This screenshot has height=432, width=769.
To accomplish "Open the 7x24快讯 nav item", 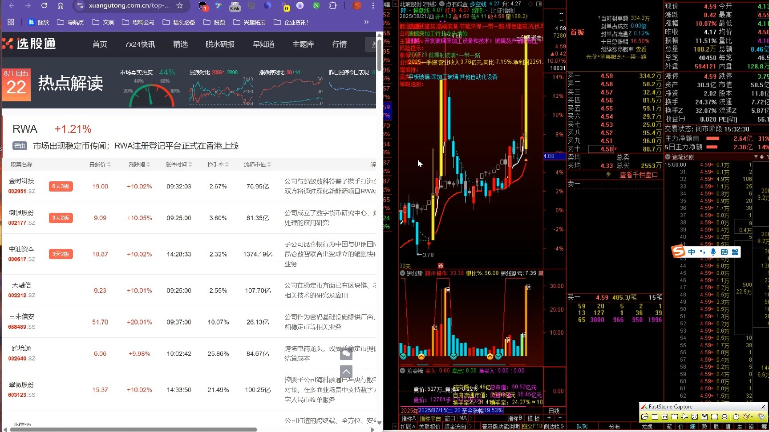I will pos(140,44).
